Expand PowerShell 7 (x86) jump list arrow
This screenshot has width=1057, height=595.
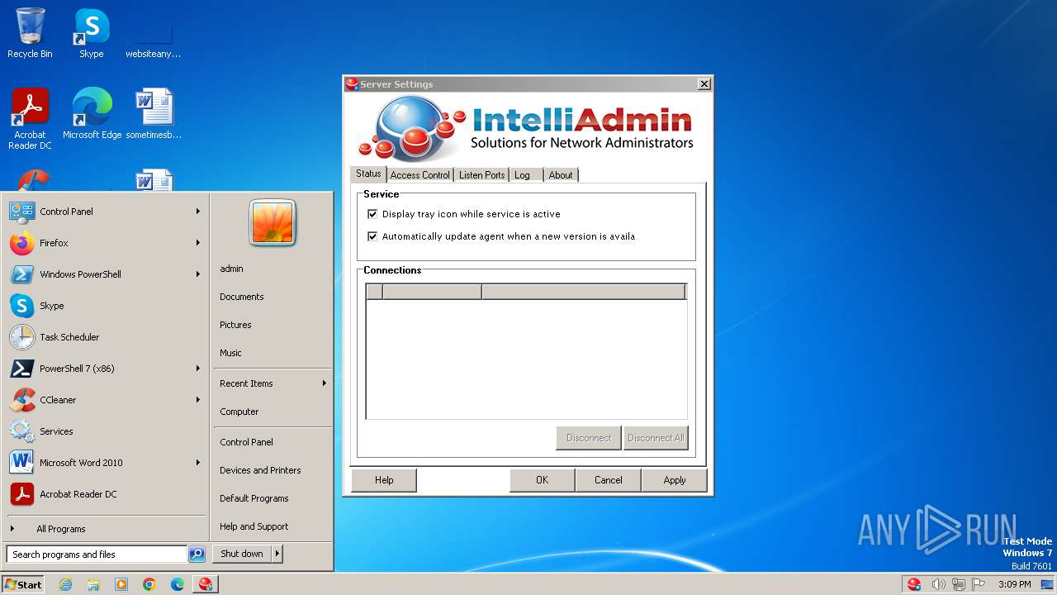198,369
